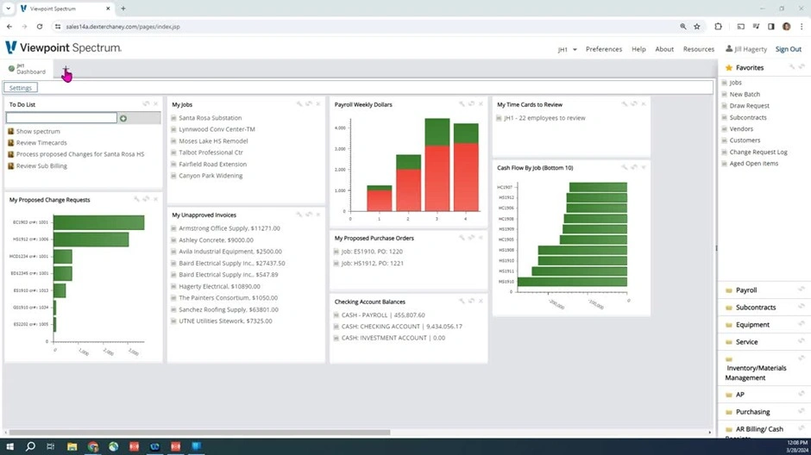The height and width of the screenshot is (455, 811).
Task: Open Santa Rosa Substation job
Action: coord(210,118)
